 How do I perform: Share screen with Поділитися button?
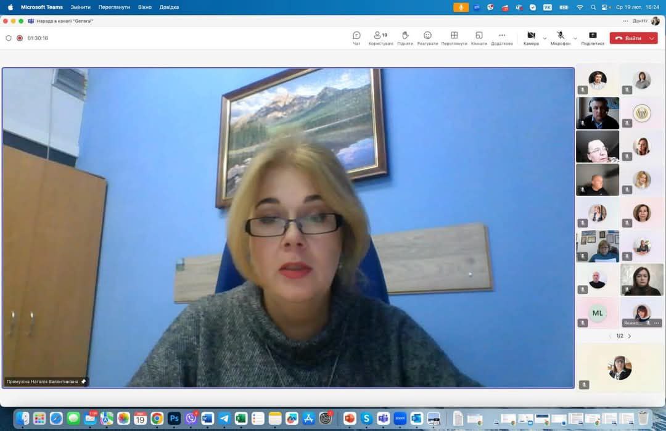593,38
